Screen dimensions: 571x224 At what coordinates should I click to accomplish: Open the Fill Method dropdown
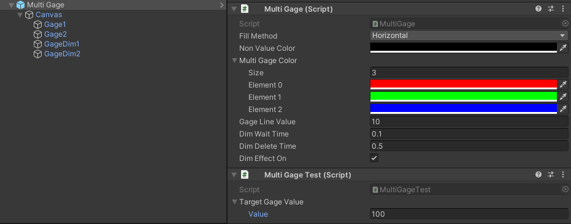(469, 35)
